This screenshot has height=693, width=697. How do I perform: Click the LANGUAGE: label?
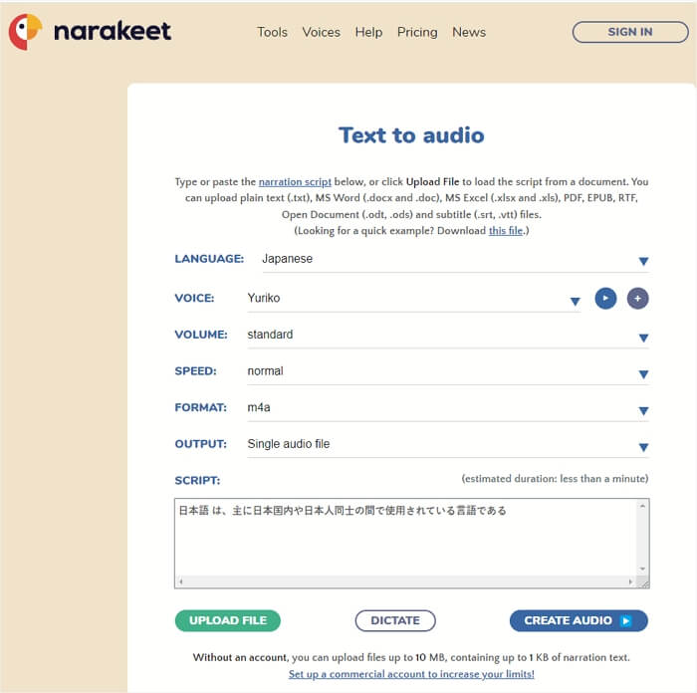pos(209,259)
